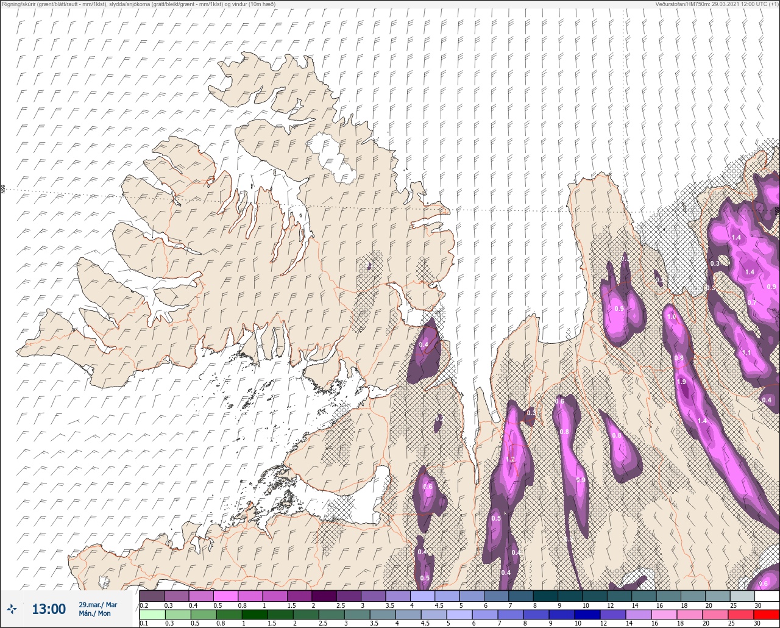This screenshot has width=780, height=628.
Task: Click the 1.1 snowfall value on the map
Action: coord(746,353)
